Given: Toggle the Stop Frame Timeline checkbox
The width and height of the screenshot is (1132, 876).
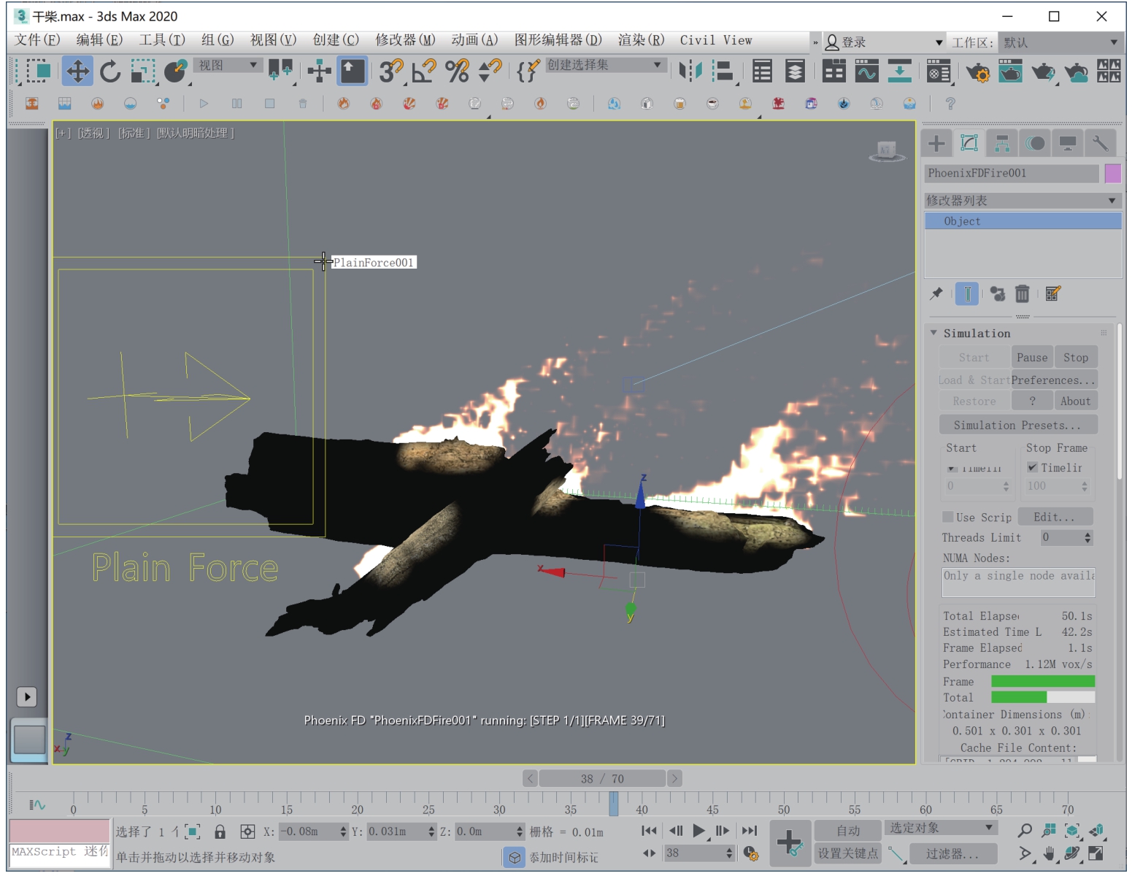Looking at the screenshot, I should point(1033,467).
